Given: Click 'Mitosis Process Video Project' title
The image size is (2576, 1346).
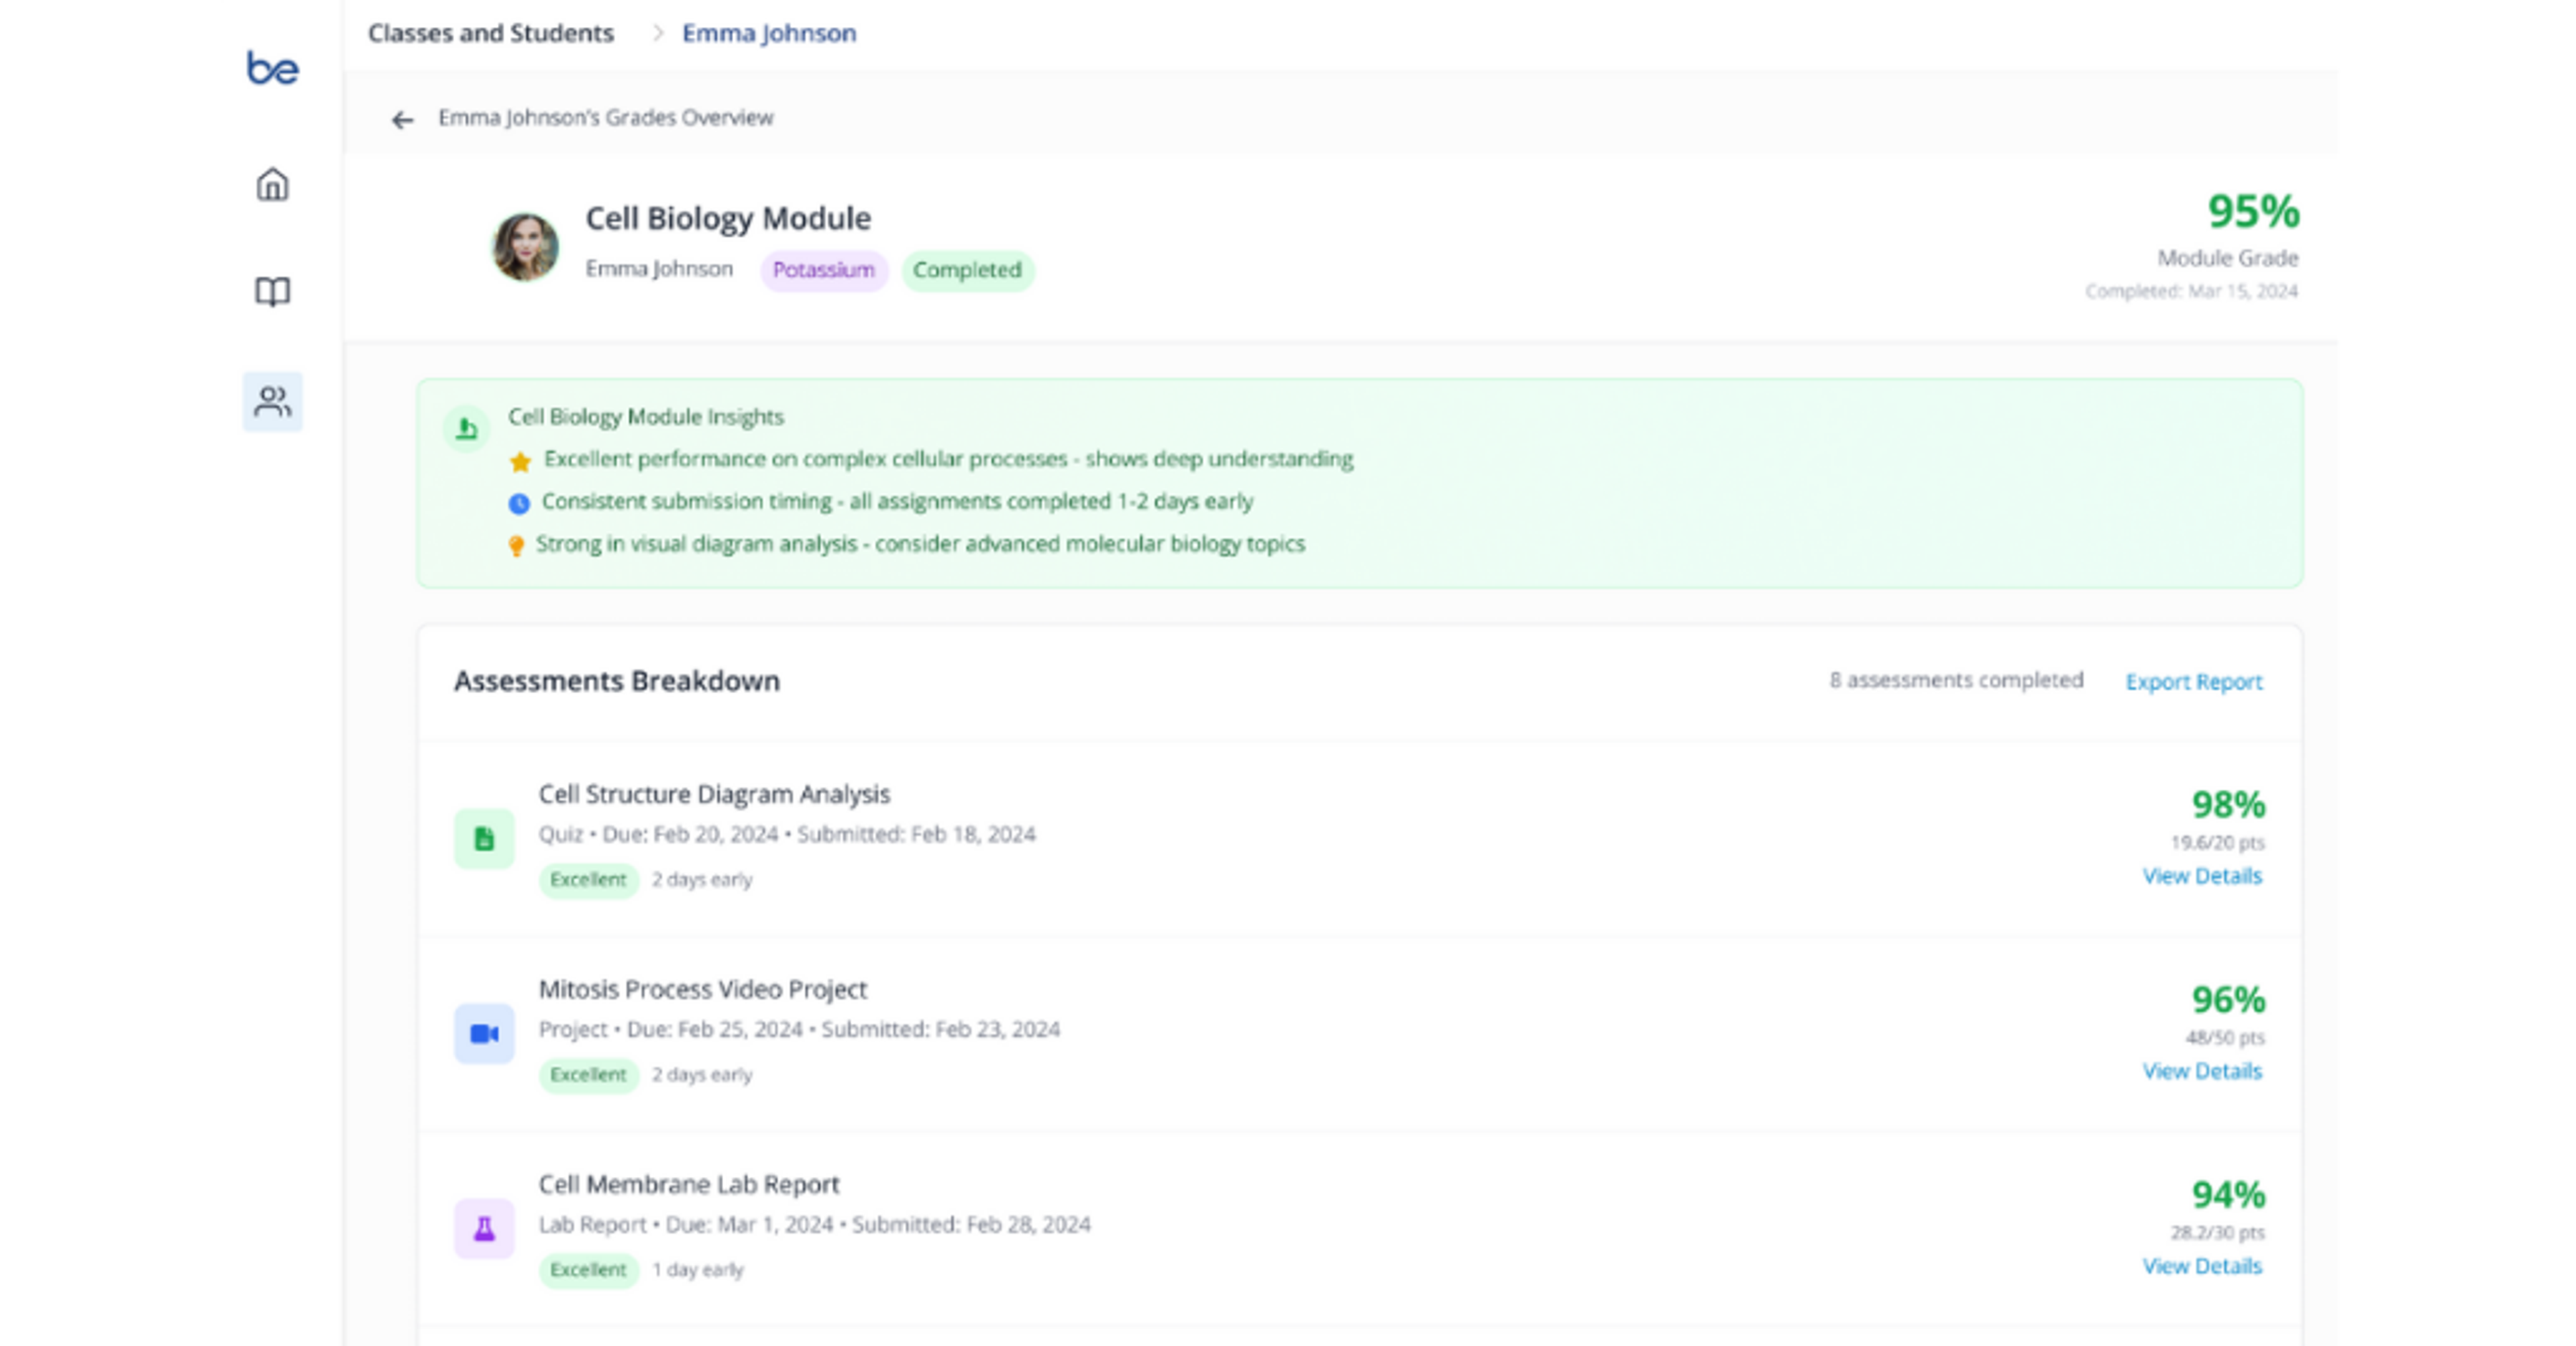Looking at the screenshot, I should (x=703, y=989).
